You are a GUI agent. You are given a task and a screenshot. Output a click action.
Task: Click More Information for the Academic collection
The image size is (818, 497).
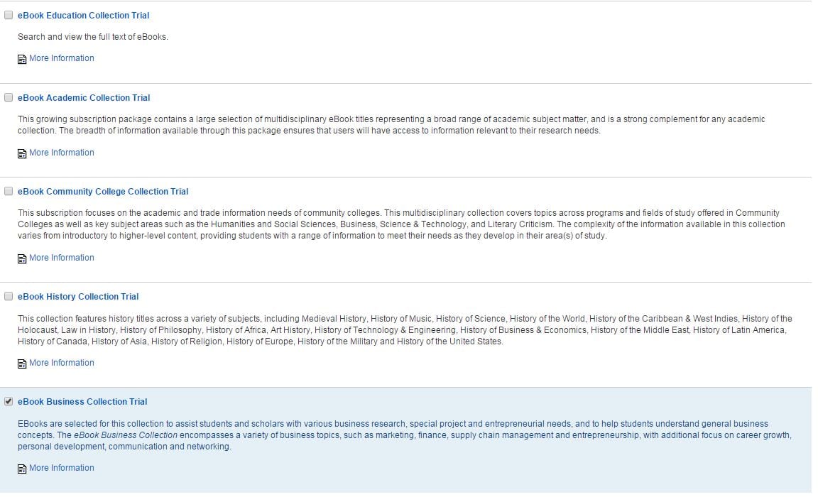(62, 152)
